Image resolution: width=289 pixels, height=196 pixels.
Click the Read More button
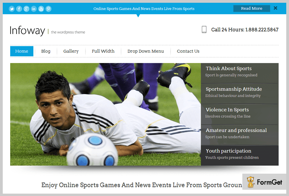tap(252, 9)
